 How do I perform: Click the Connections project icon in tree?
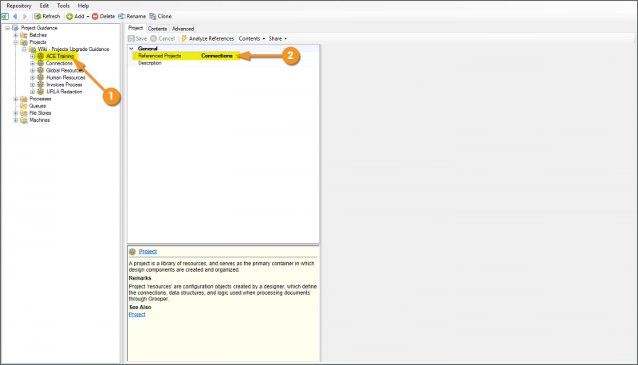click(x=41, y=64)
